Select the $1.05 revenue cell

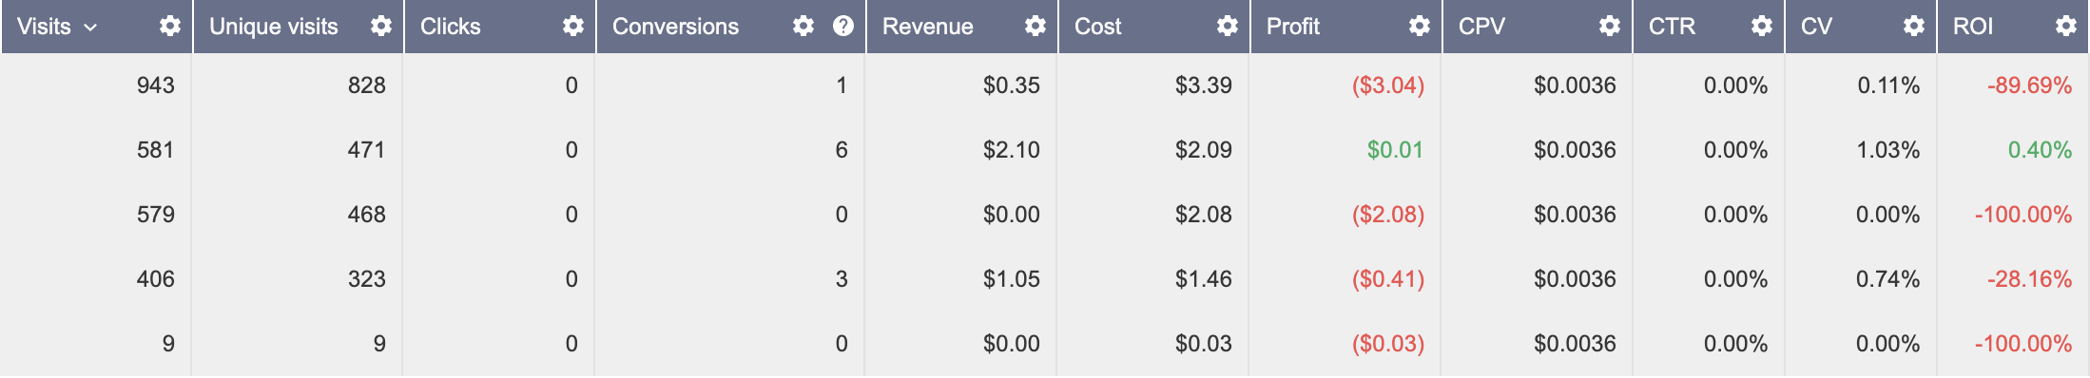click(1012, 279)
